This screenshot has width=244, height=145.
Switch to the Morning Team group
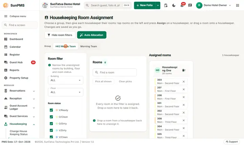88,46
